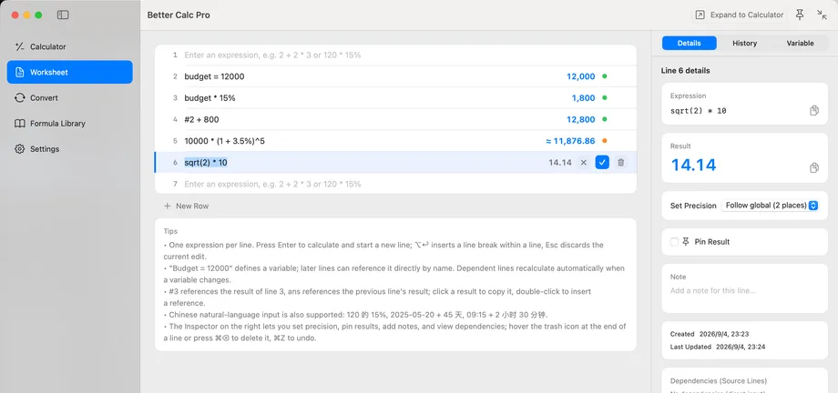Cancel editing line 6 with the X icon

(x=584, y=162)
